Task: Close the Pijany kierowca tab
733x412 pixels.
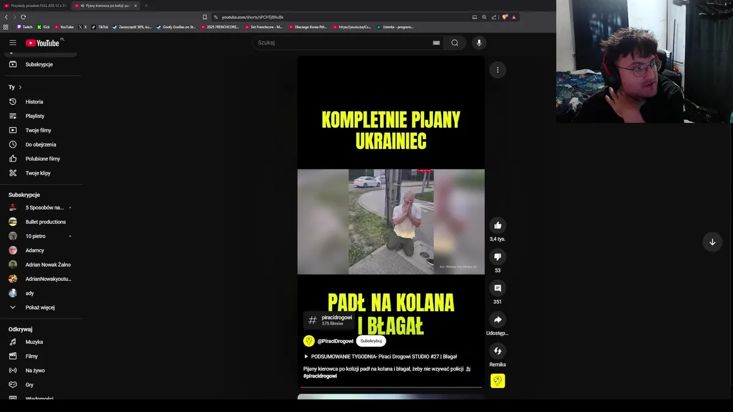Action: point(136,6)
